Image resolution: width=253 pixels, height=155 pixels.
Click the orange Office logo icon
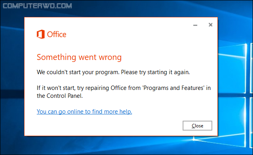(x=41, y=34)
